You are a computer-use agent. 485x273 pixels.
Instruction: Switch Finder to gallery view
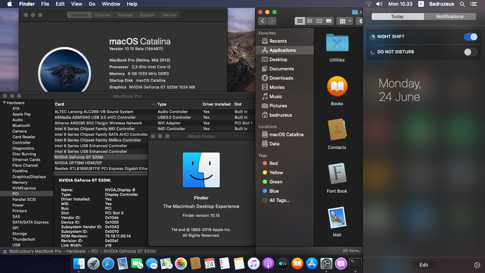[329, 21]
